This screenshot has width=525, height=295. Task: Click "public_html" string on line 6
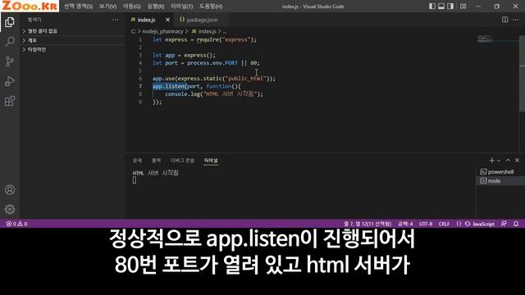246,79
